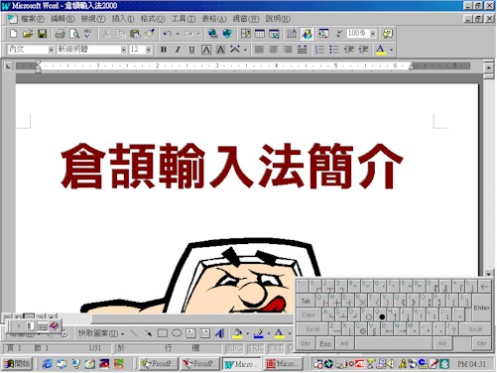Open the Document Map icon
The height and width of the screenshot is (373, 497).
click(x=323, y=34)
